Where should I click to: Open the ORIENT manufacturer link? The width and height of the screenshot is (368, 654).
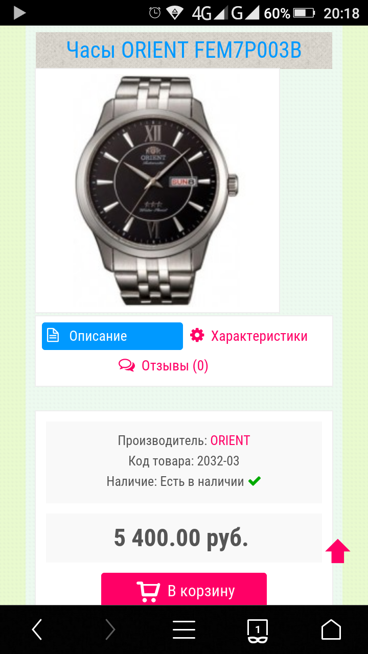click(x=230, y=440)
